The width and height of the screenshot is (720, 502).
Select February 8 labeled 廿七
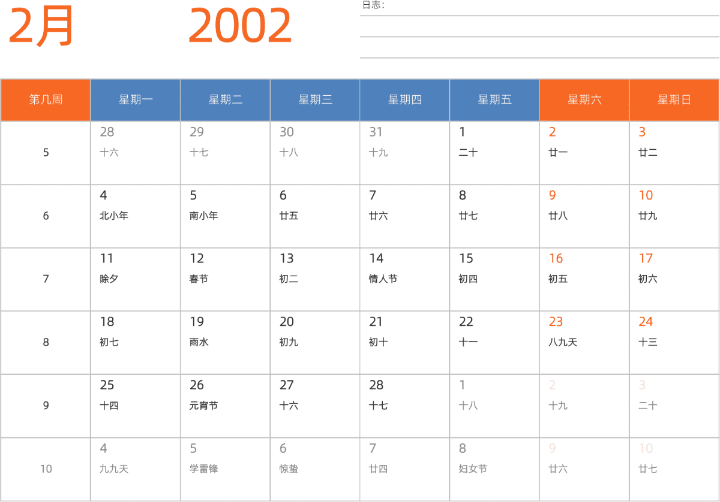point(494,216)
